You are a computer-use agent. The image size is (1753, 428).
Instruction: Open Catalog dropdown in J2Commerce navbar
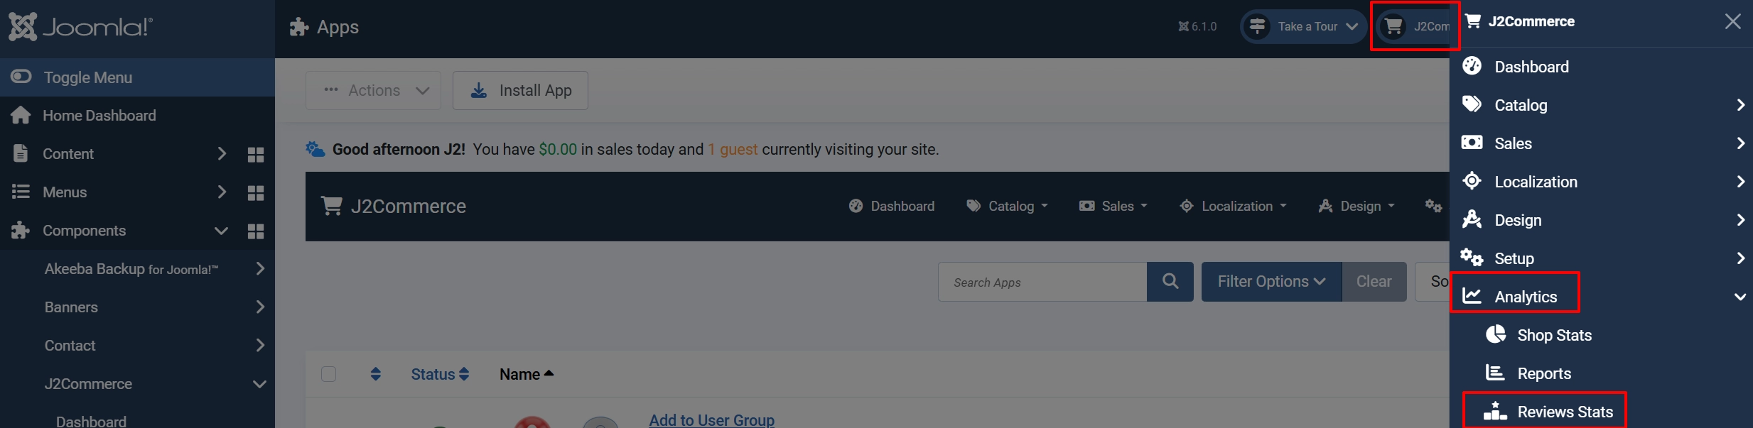coord(1007,206)
